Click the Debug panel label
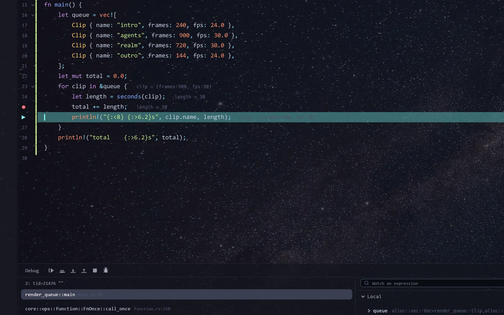Viewport: 504px width, 315px height. tap(32, 271)
